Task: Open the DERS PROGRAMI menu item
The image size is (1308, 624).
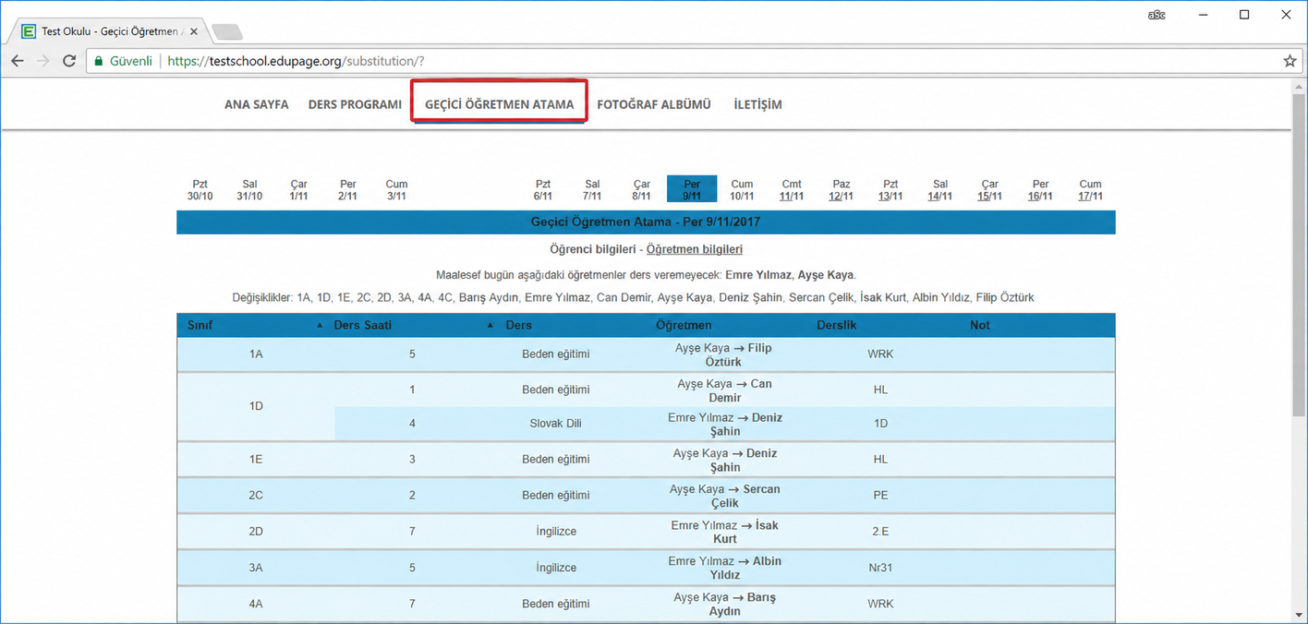Action: (355, 104)
